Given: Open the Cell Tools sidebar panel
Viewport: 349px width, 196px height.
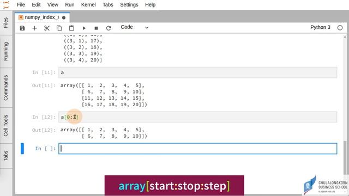Looking at the screenshot, I should coord(6,126).
